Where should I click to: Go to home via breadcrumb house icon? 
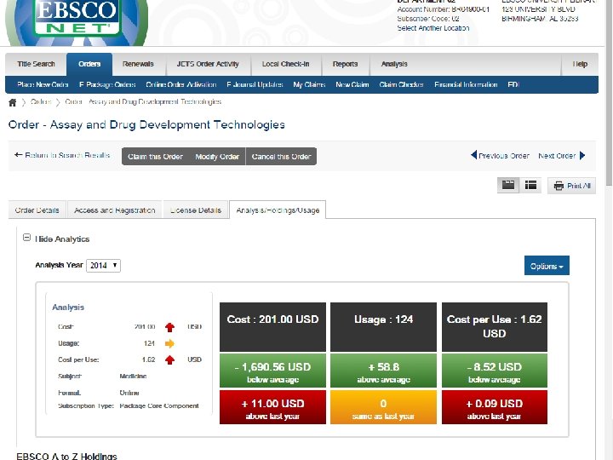click(x=13, y=102)
